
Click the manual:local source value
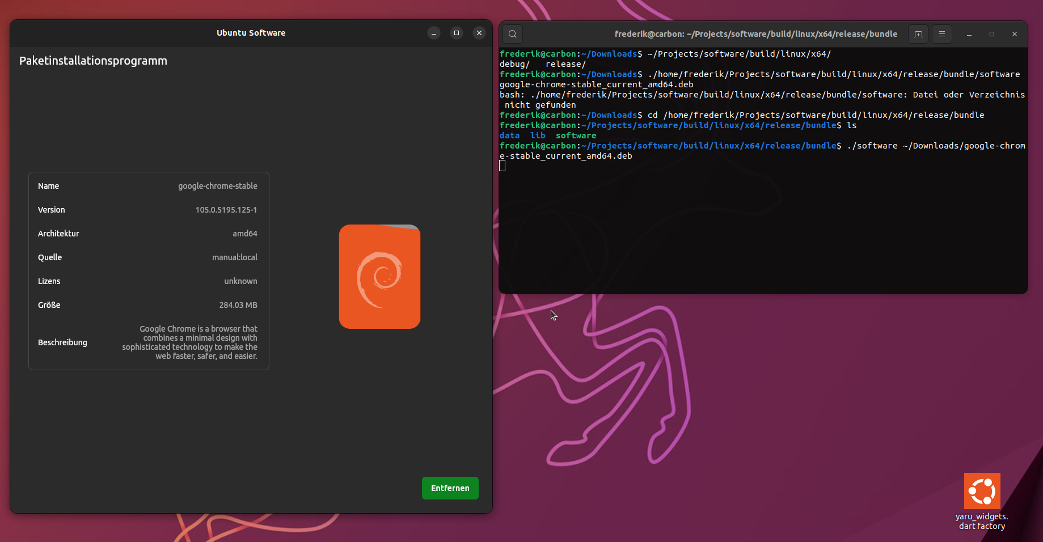pos(235,257)
